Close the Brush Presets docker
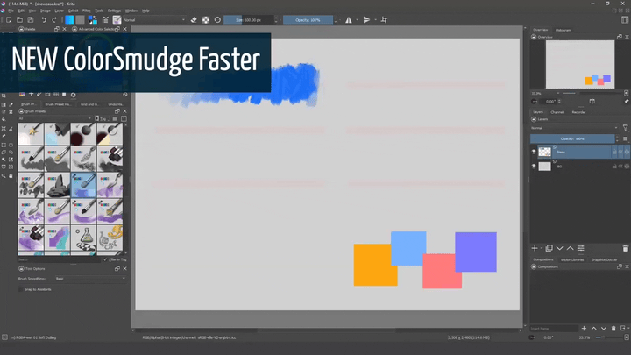The height and width of the screenshot is (355, 631). (x=124, y=111)
